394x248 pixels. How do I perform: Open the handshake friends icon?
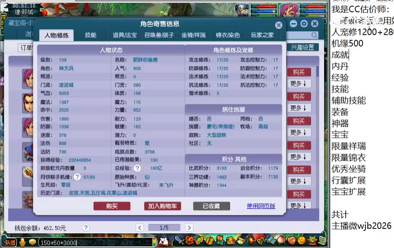[291, 241]
